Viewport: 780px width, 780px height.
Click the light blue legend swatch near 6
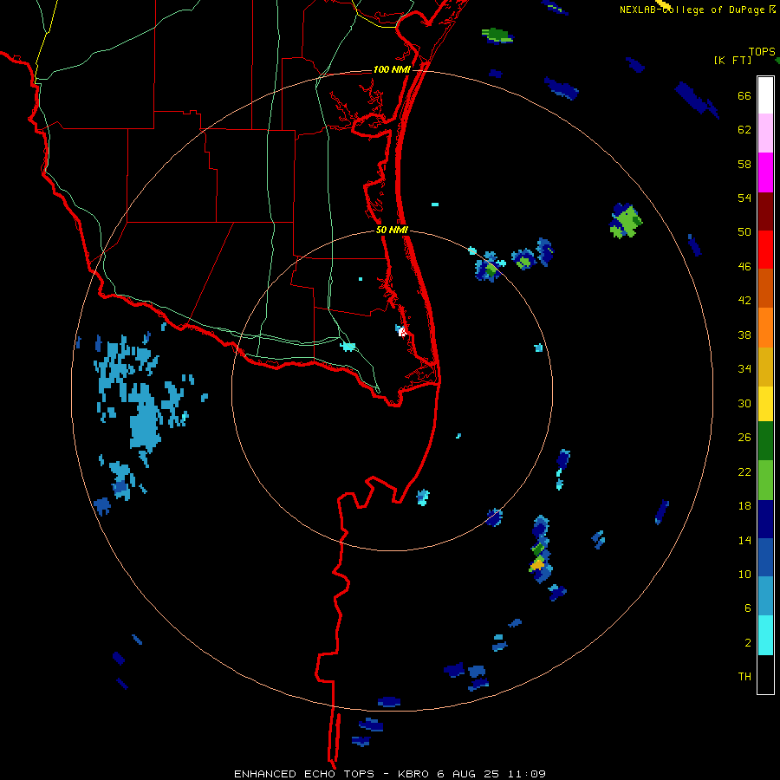[765, 596]
